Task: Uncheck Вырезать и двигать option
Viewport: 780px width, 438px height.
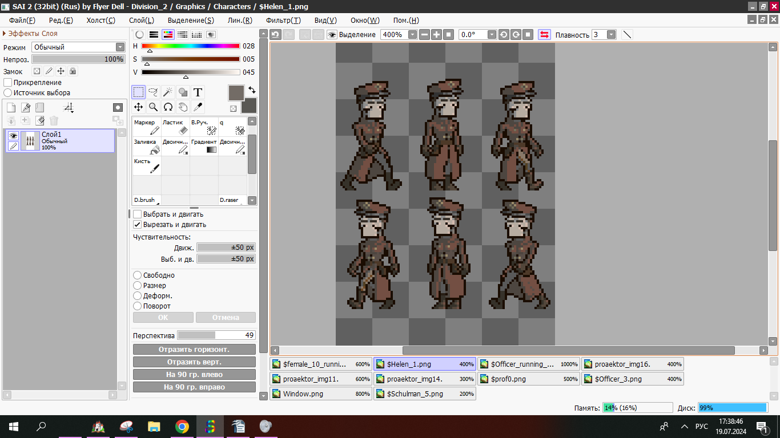Action: [138, 225]
